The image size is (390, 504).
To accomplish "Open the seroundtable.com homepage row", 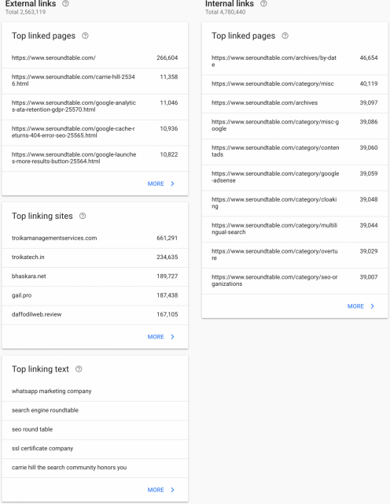I will pos(95,57).
